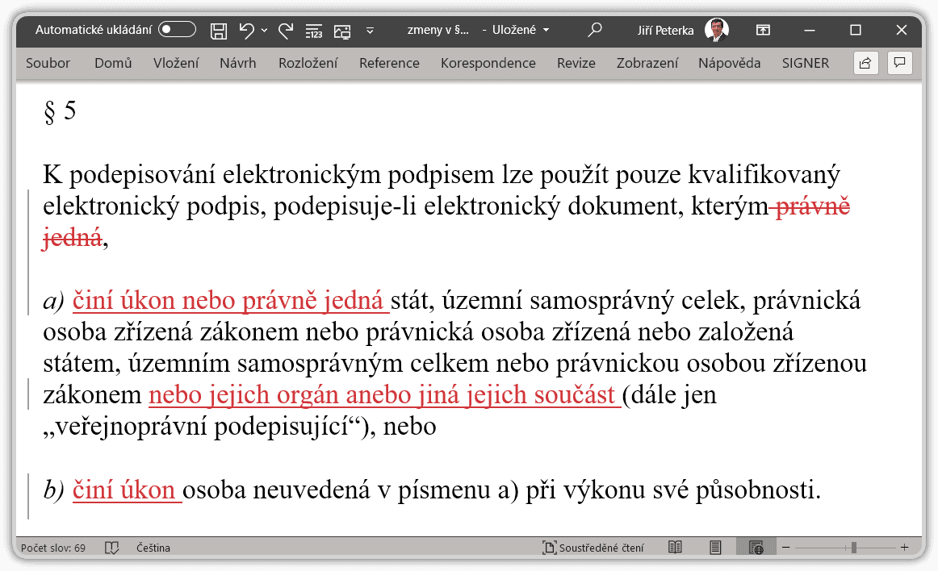Open the Korespondence tab
The width and height of the screenshot is (938, 571).
488,63
